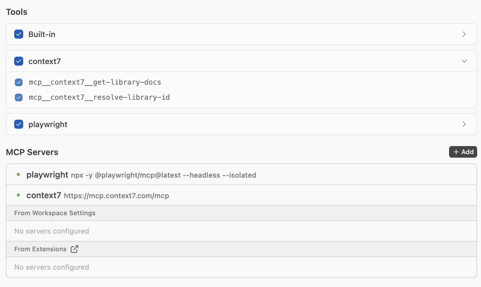Collapse the context7 tools section arrow
The image size is (481, 287).
464,61
